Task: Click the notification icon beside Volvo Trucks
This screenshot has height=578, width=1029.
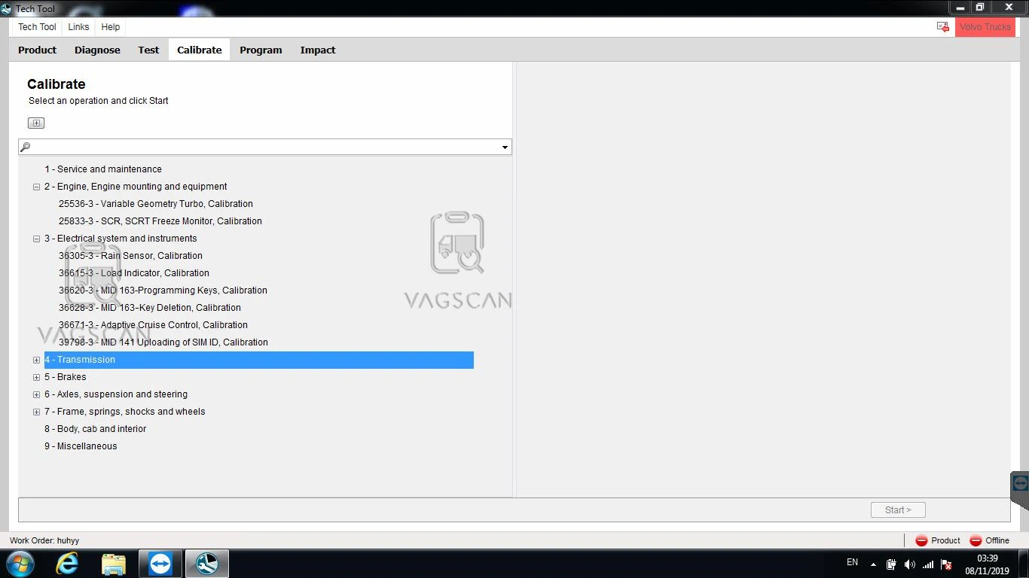Action: point(943,27)
